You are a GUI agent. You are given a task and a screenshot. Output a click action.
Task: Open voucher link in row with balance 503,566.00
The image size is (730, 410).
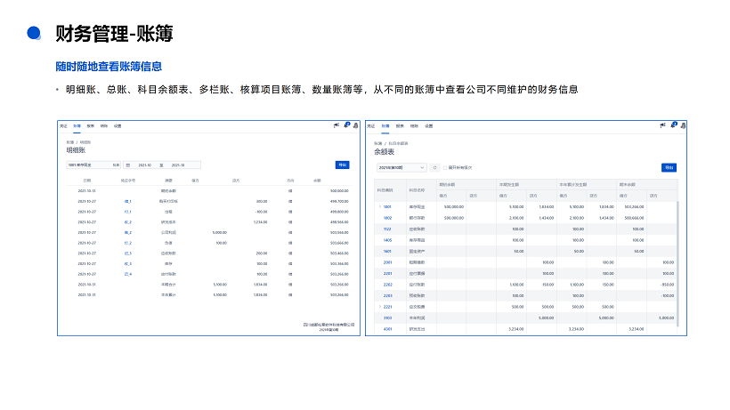point(128,232)
